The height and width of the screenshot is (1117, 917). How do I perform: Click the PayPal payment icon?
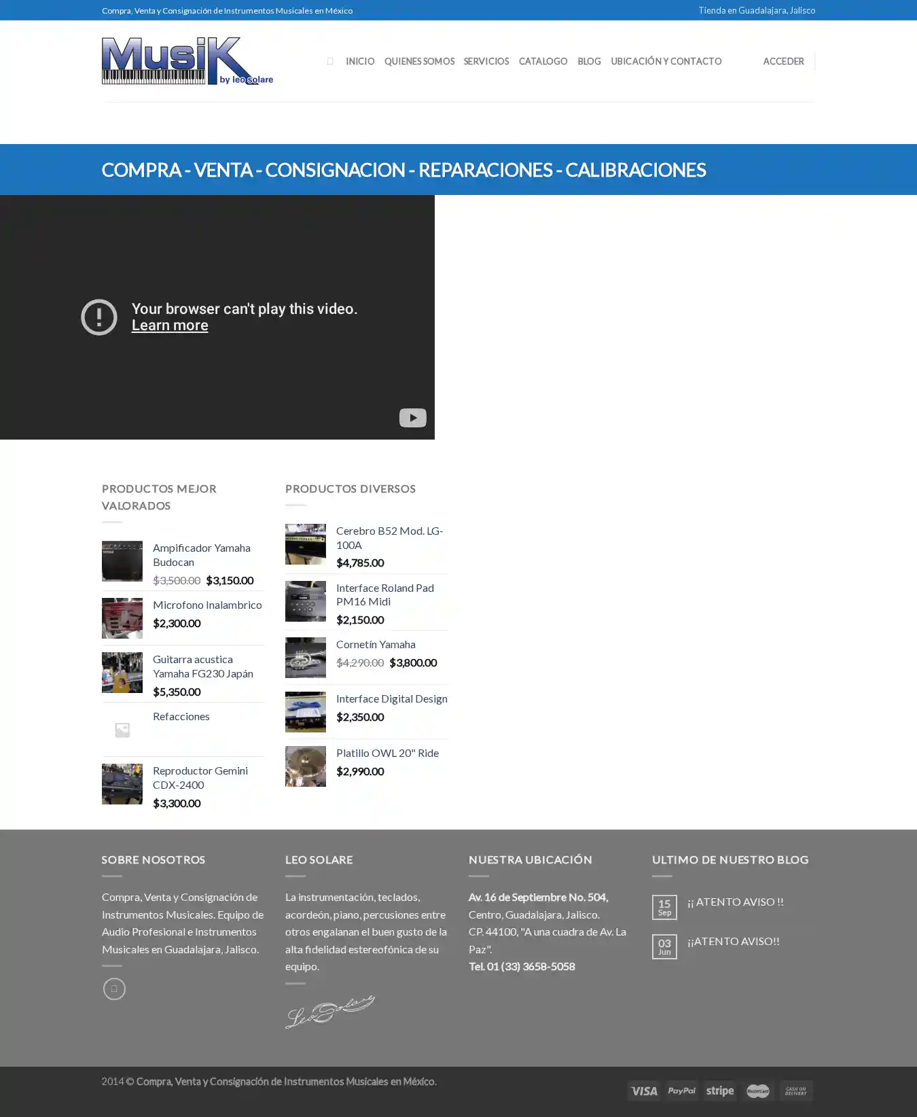(x=681, y=1091)
